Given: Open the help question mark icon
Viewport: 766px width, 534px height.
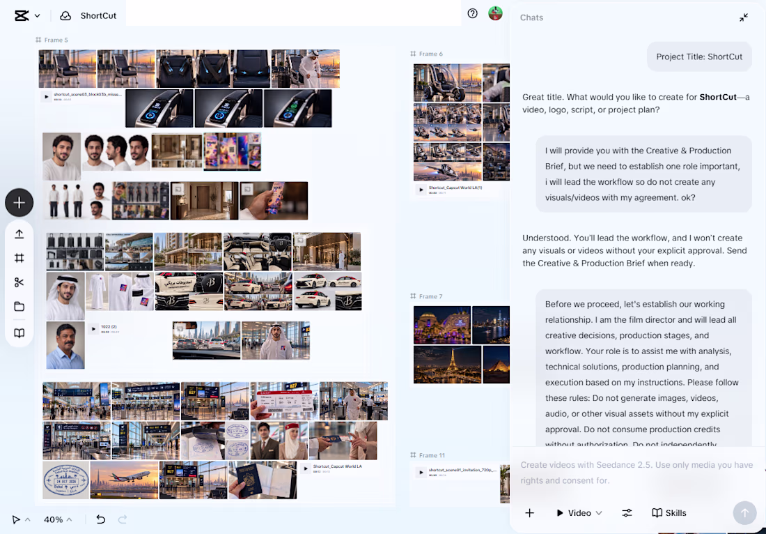Looking at the screenshot, I should [472, 14].
